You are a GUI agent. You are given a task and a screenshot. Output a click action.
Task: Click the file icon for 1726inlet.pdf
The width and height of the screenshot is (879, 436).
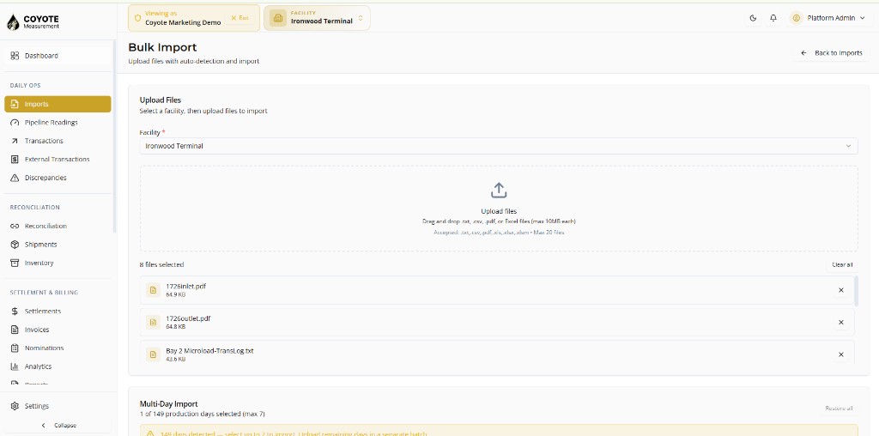[153, 290]
